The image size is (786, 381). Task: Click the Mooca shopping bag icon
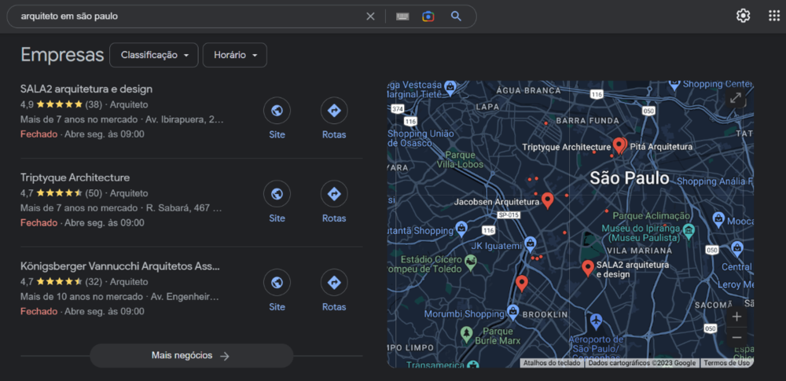719,219
